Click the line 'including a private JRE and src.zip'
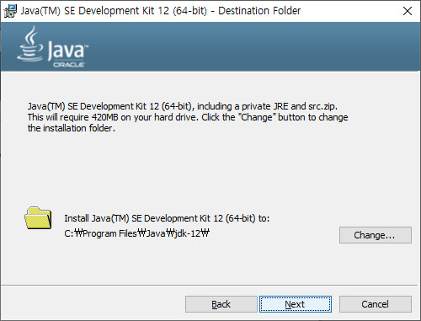This screenshot has height=321, width=421. point(267,106)
